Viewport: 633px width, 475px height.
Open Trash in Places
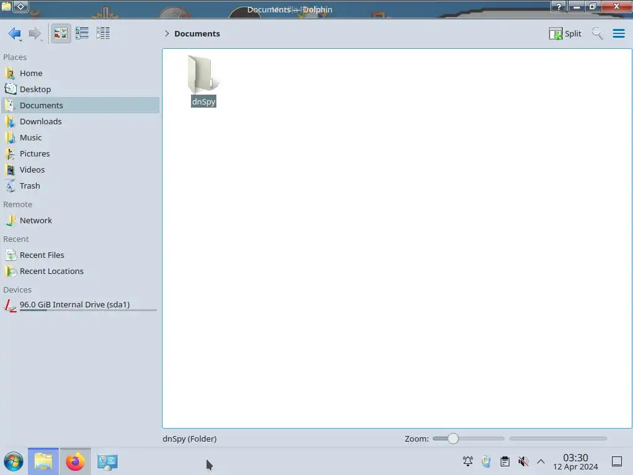coord(80,186)
